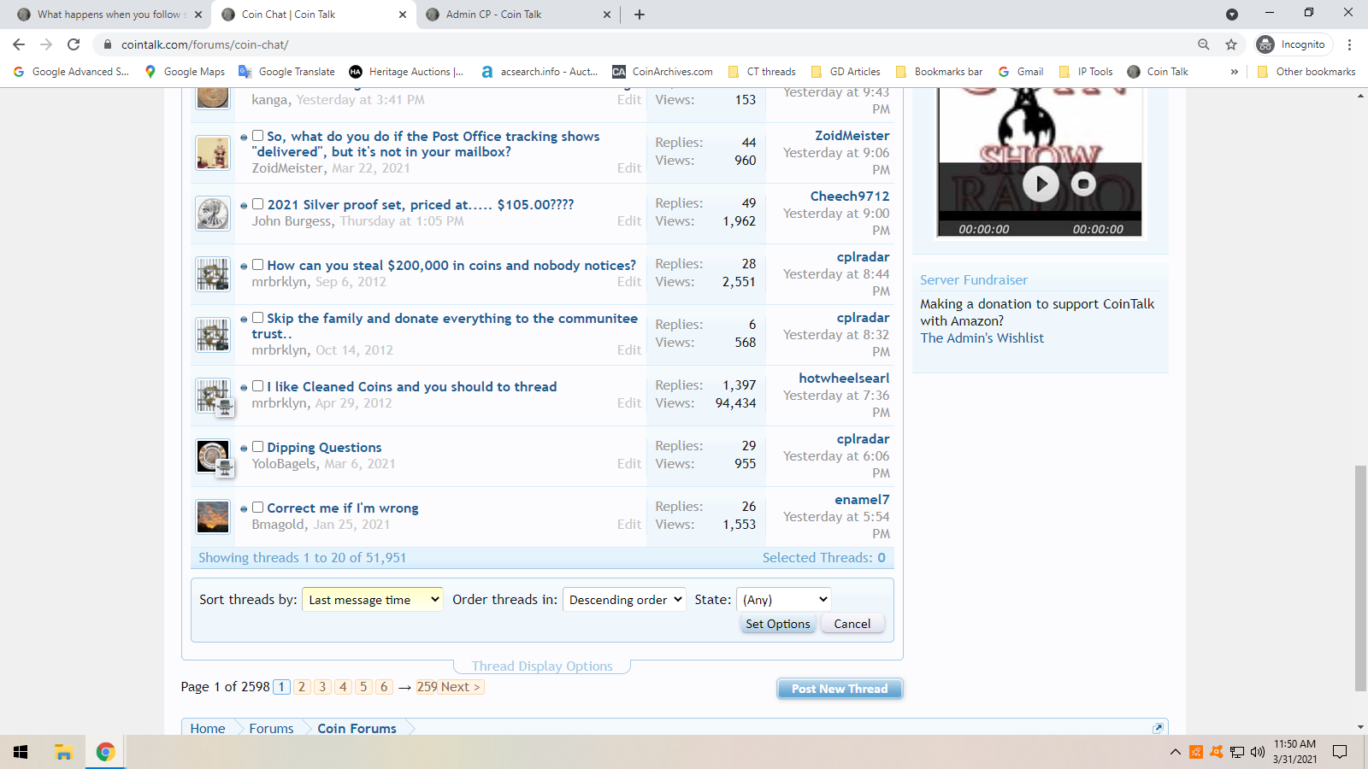Go to Coin Forums breadcrumb

(x=357, y=729)
